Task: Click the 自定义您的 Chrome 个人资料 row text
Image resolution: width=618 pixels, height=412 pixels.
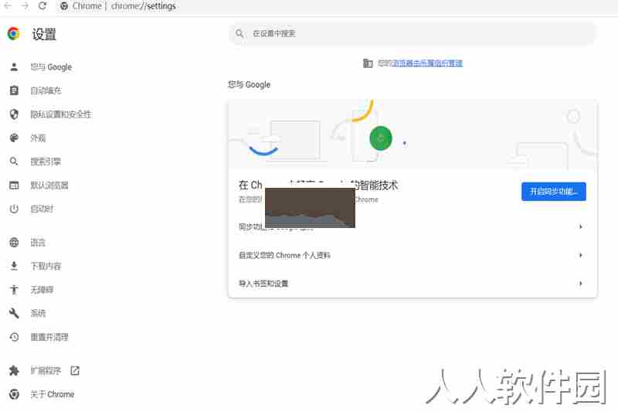Action: (x=284, y=256)
